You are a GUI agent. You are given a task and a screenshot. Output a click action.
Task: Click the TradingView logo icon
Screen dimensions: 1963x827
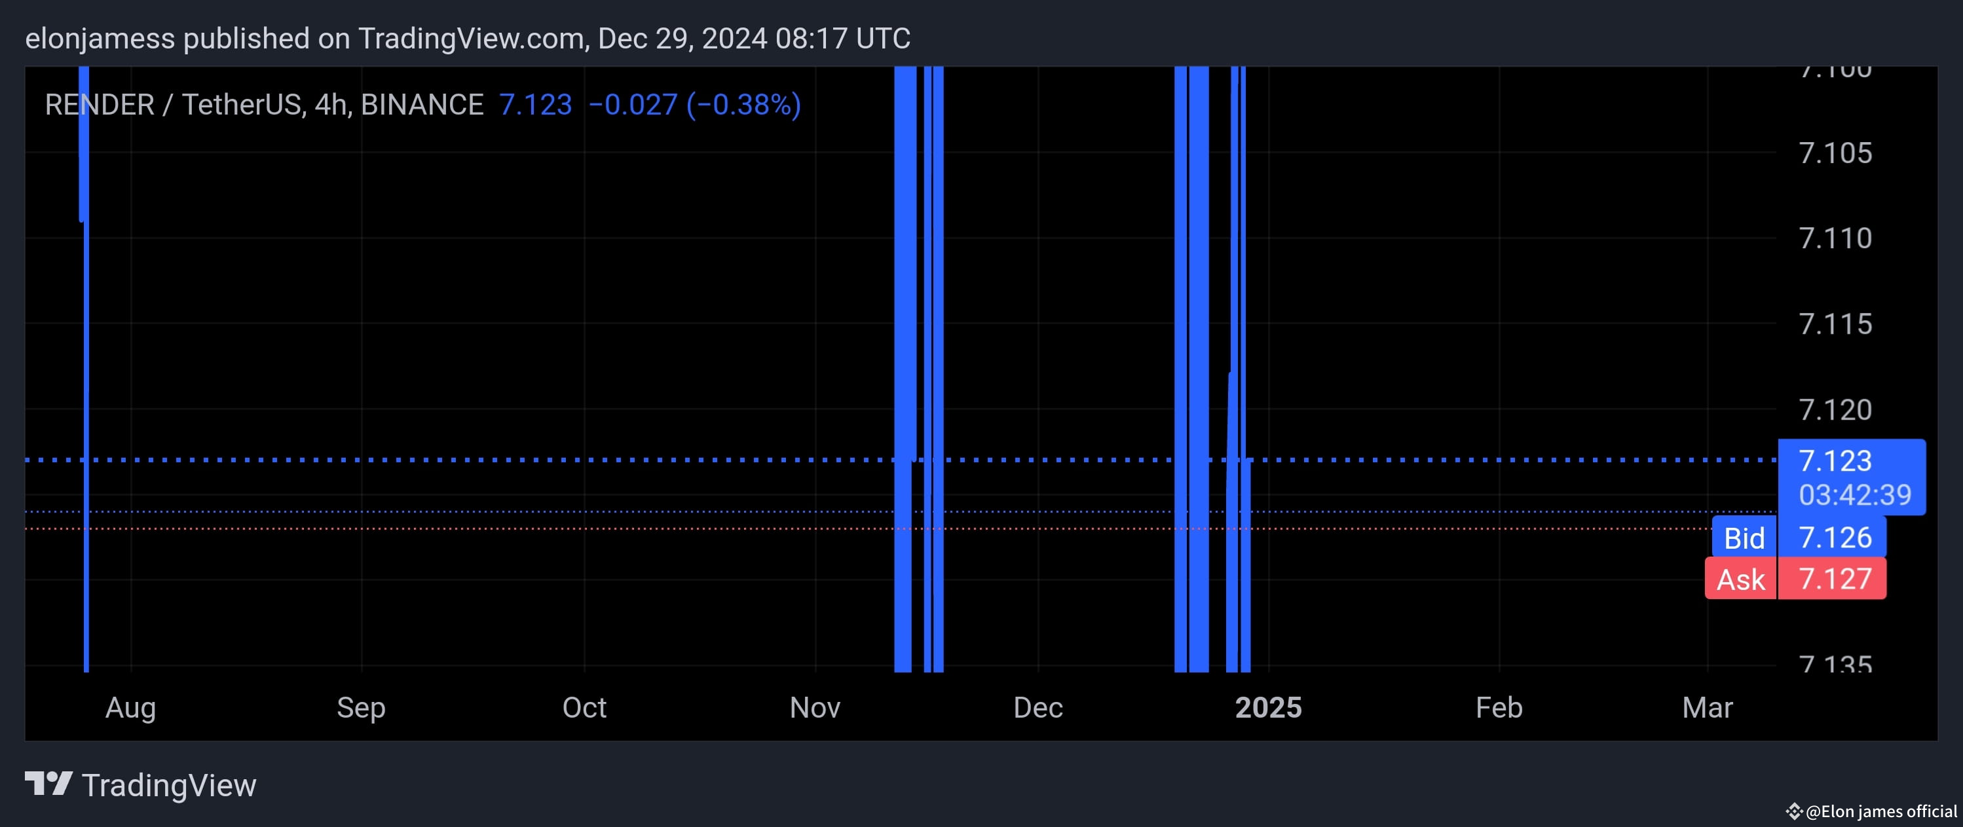pos(48,784)
